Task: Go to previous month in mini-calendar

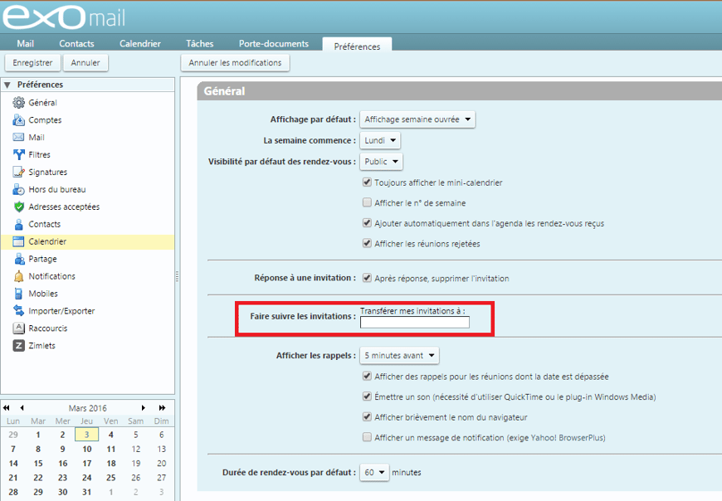Action: pyautogui.click(x=22, y=407)
